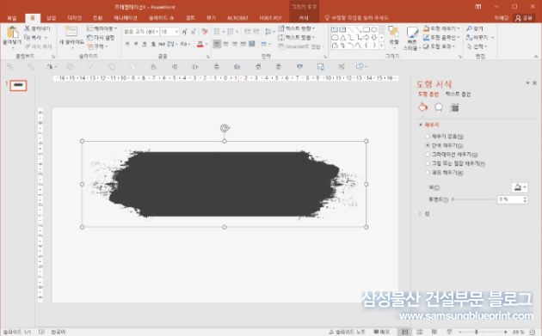The width and height of the screenshot is (542, 336).
Task: Click the Arrange (정렬) icon
Action: click(393, 32)
